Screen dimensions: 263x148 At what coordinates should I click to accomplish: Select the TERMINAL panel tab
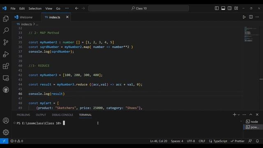(x=85, y=115)
